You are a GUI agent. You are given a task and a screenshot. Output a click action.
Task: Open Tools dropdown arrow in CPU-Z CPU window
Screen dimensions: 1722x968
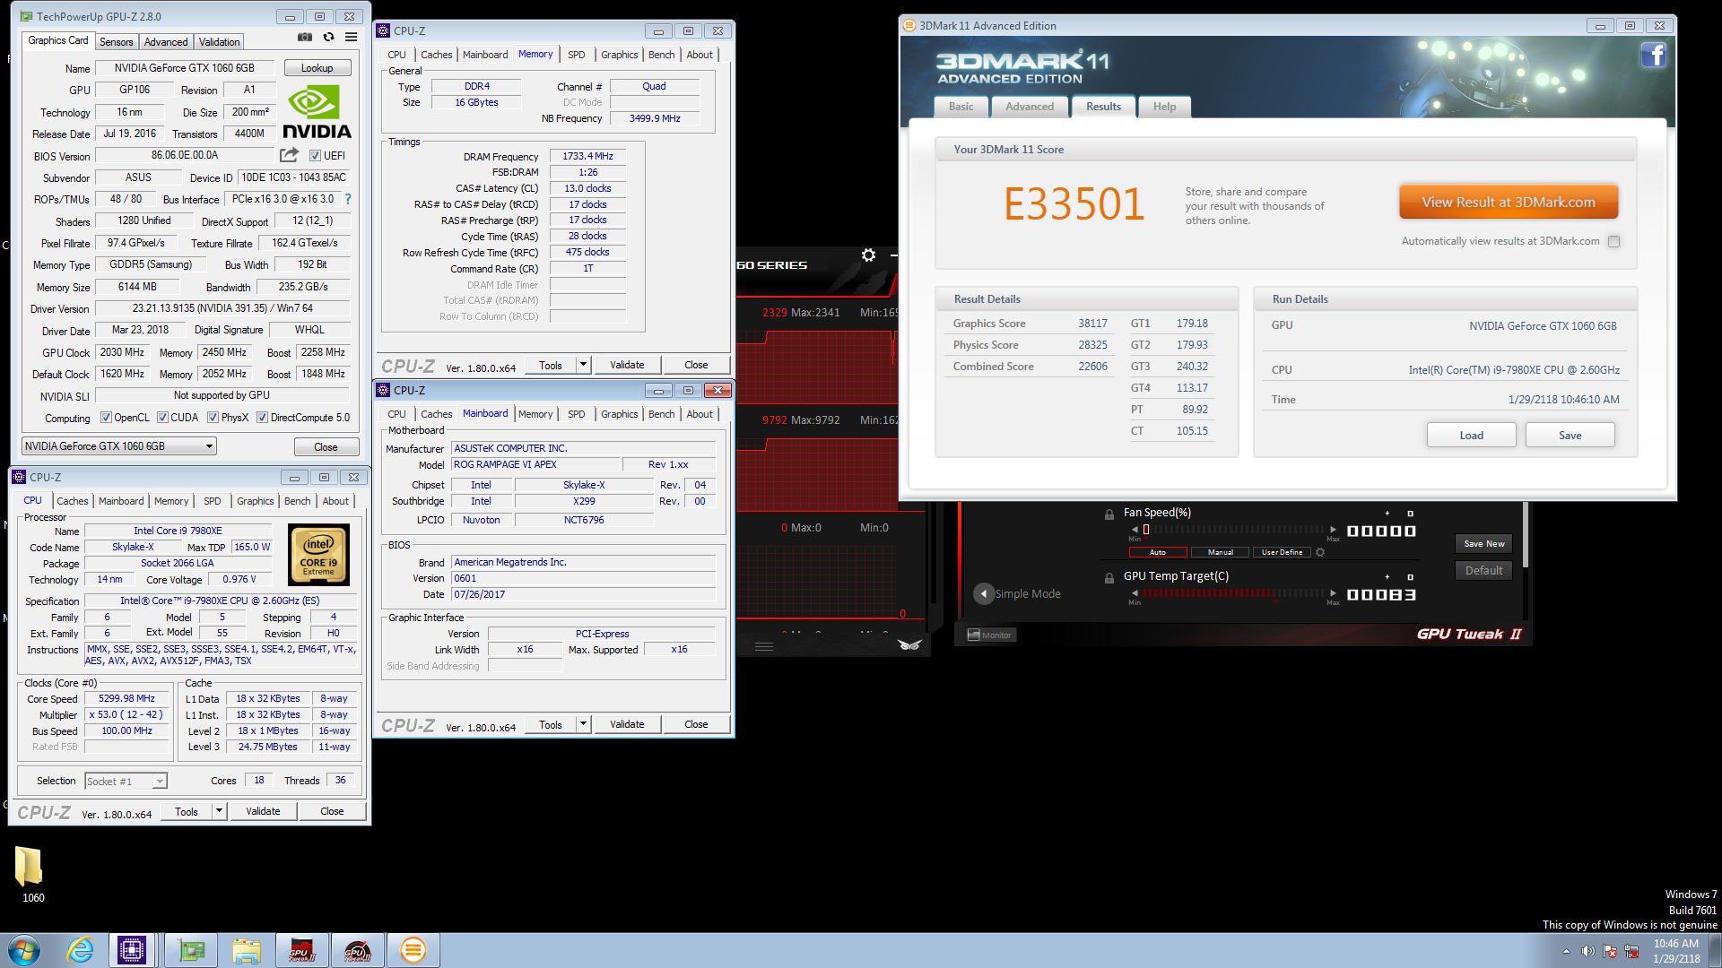pos(219,811)
